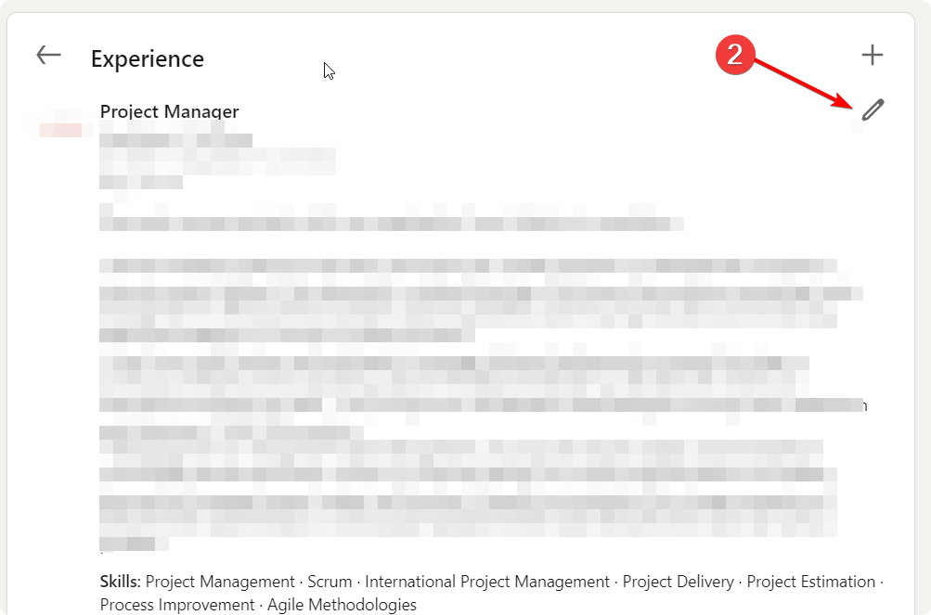
Task: Open the blurred company logo thumbnail
Action: 62,127
